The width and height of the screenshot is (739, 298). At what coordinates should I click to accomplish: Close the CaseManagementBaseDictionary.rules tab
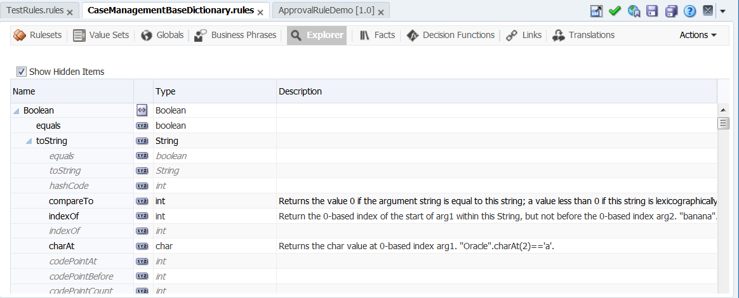click(260, 12)
